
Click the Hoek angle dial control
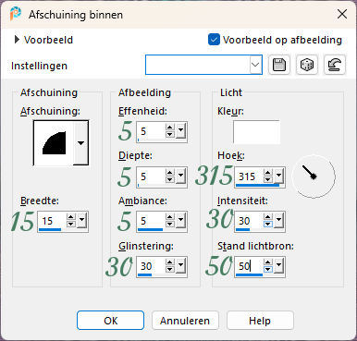pos(314,177)
